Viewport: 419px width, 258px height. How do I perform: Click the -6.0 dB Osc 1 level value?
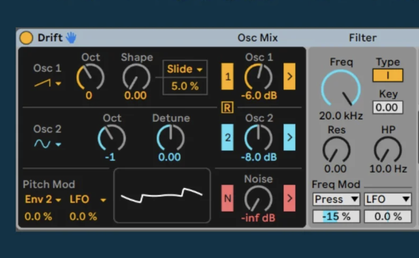tap(259, 96)
